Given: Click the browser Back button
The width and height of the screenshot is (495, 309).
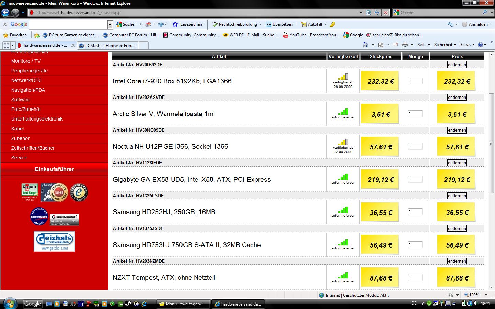Looking at the screenshot, I should click(5, 13).
